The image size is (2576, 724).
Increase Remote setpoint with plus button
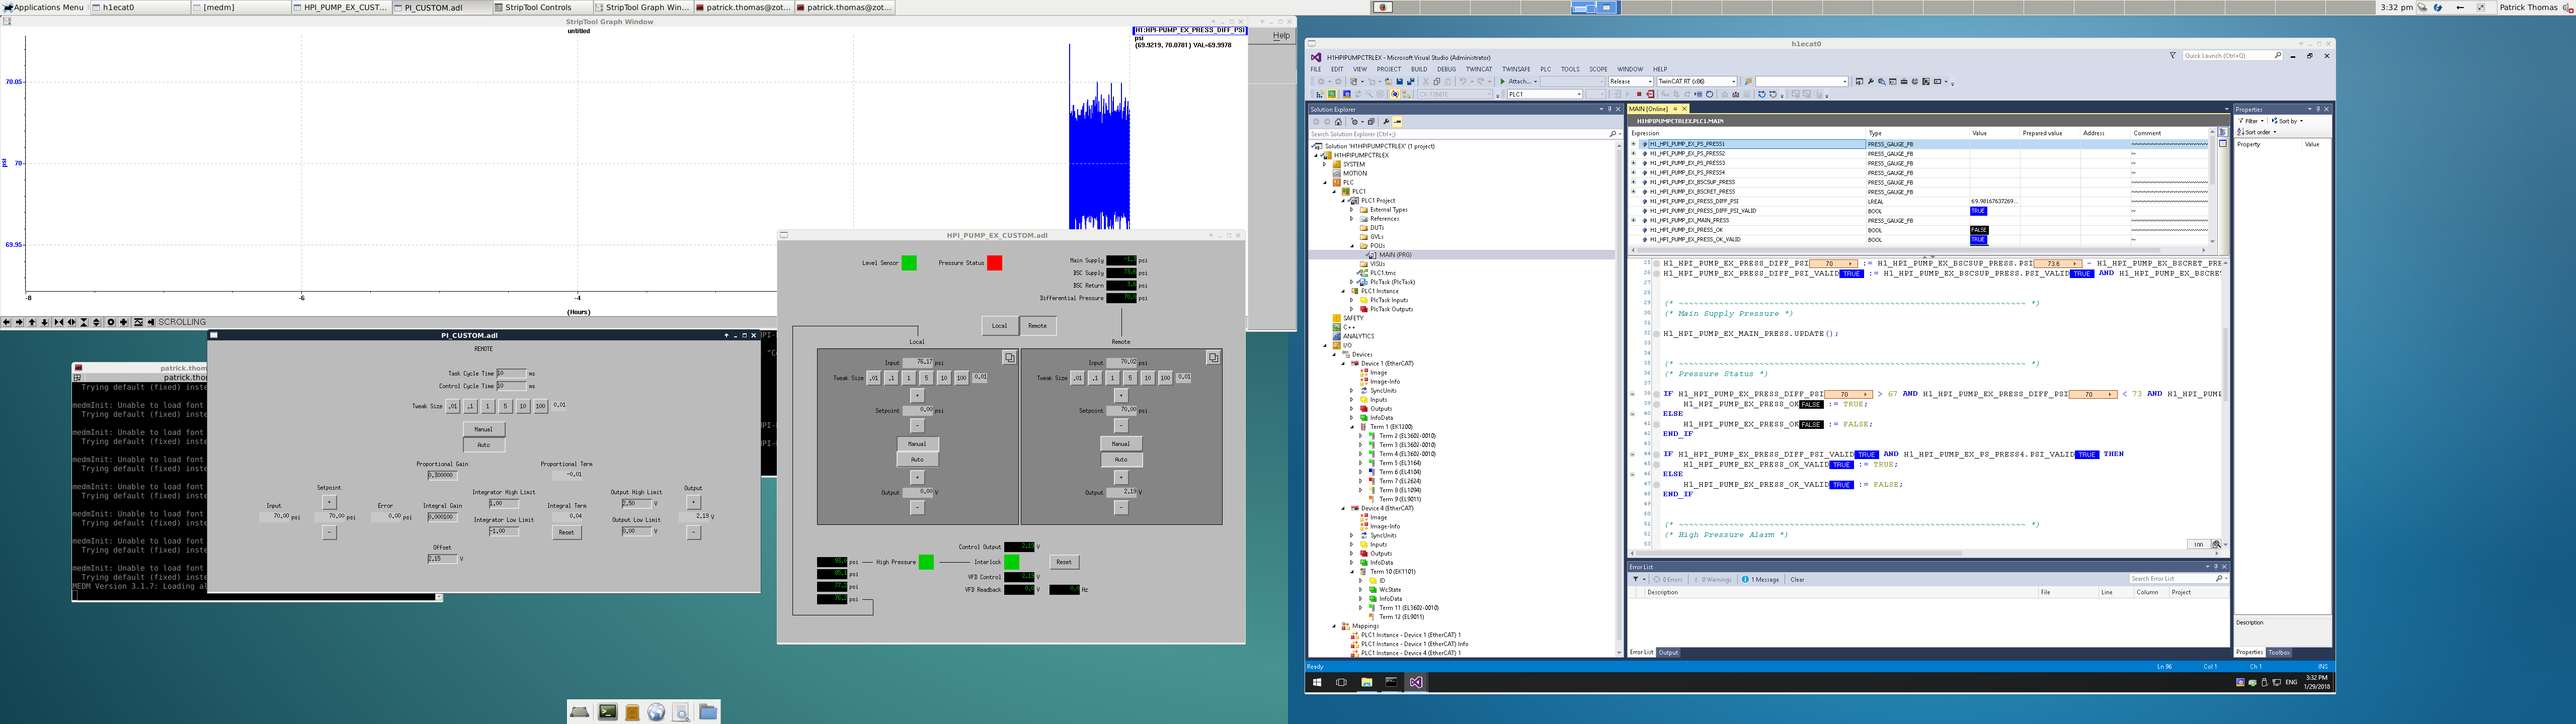coord(1121,396)
